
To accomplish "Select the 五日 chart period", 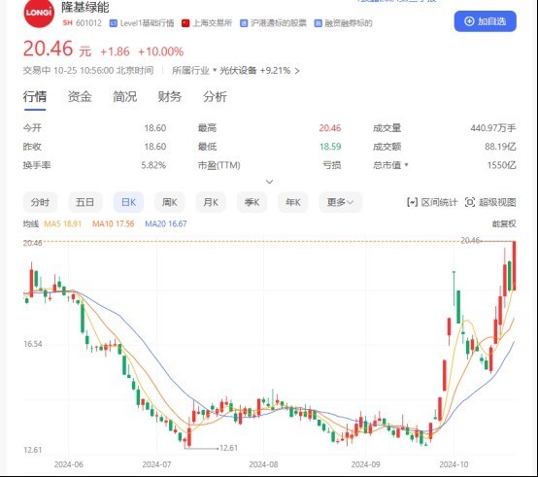I will tap(84, 202).
